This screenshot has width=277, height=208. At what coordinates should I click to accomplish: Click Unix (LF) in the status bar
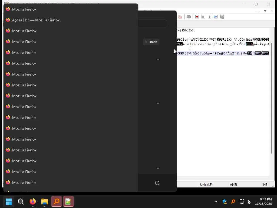tap(206, 184)
